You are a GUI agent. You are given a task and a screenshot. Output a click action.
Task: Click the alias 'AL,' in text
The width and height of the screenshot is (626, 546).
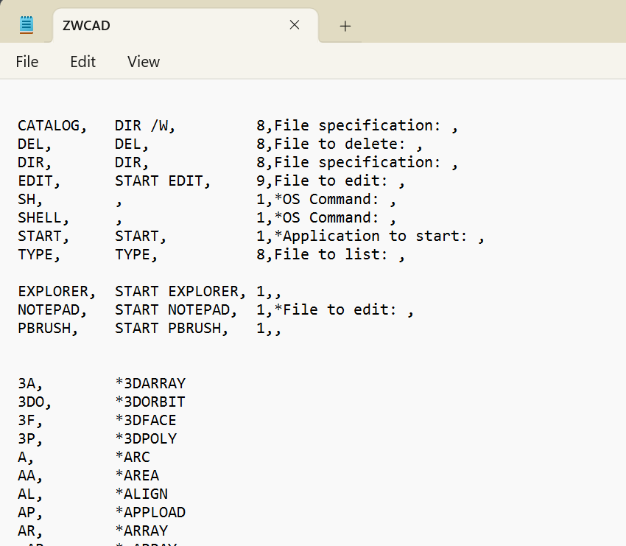(30, 494)
